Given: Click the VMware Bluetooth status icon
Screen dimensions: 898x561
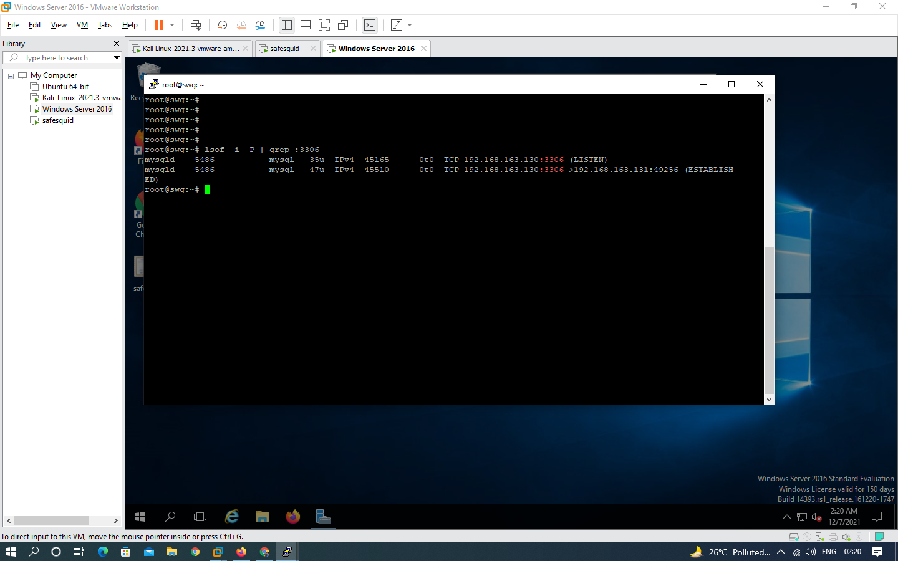Looking at the screenshot, I should [x=859, y=537].
